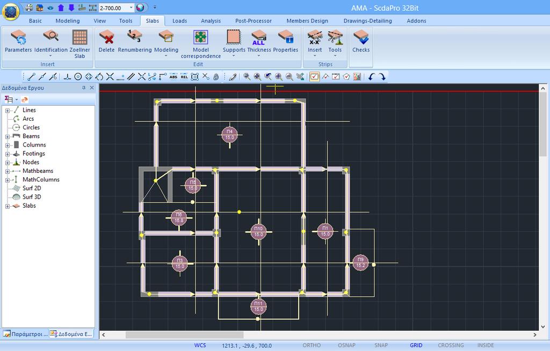550x351 pixels.
Task: Expand the Slabs tree node
Action: [x=8, y=206]
